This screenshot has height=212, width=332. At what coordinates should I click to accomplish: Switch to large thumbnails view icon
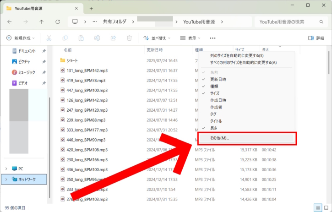[326, 207]
